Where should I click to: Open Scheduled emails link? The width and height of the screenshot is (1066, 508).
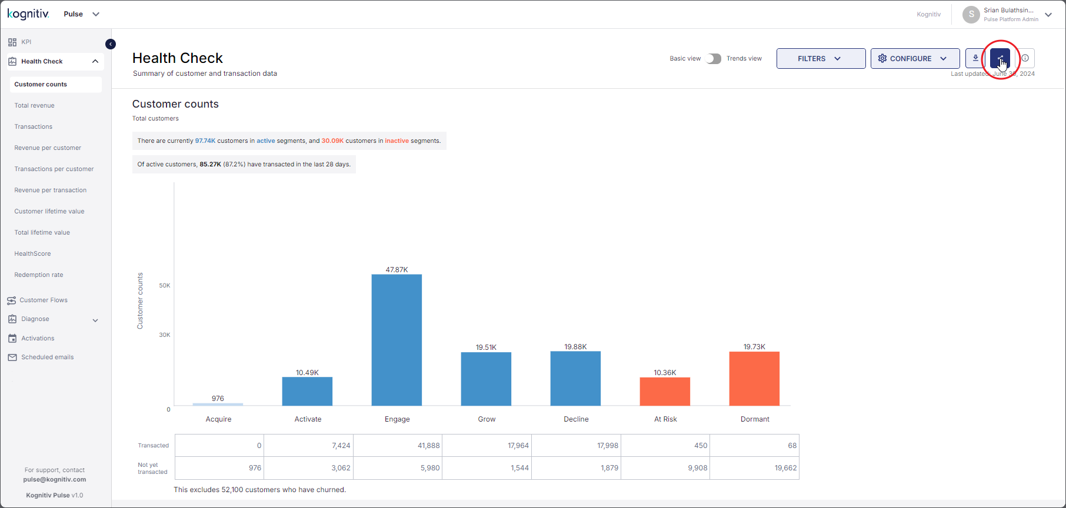[48, 357]
